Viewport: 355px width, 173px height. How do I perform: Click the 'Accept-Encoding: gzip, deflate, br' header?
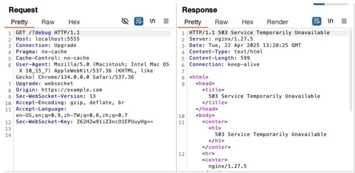(x=70, y=103)
